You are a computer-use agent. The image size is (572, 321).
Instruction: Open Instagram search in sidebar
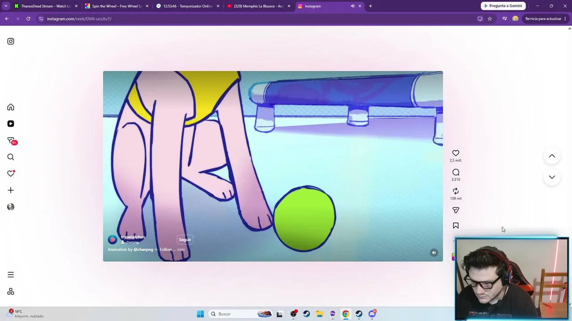click(11, 157)
